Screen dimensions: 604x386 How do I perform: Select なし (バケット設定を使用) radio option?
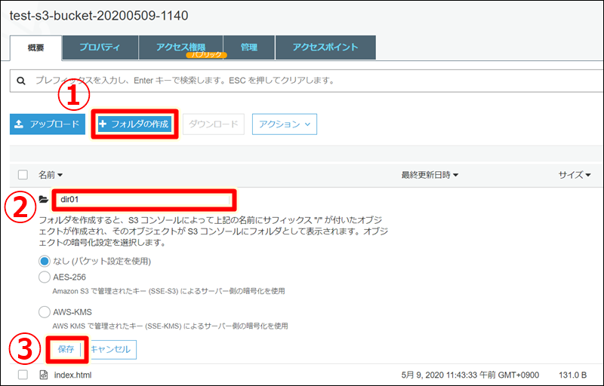point(45,262)
